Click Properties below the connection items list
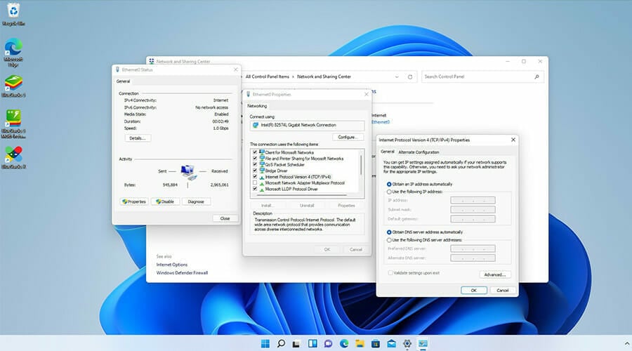The width and height of the screenshot is (632, 351). [x=346, y=206]
